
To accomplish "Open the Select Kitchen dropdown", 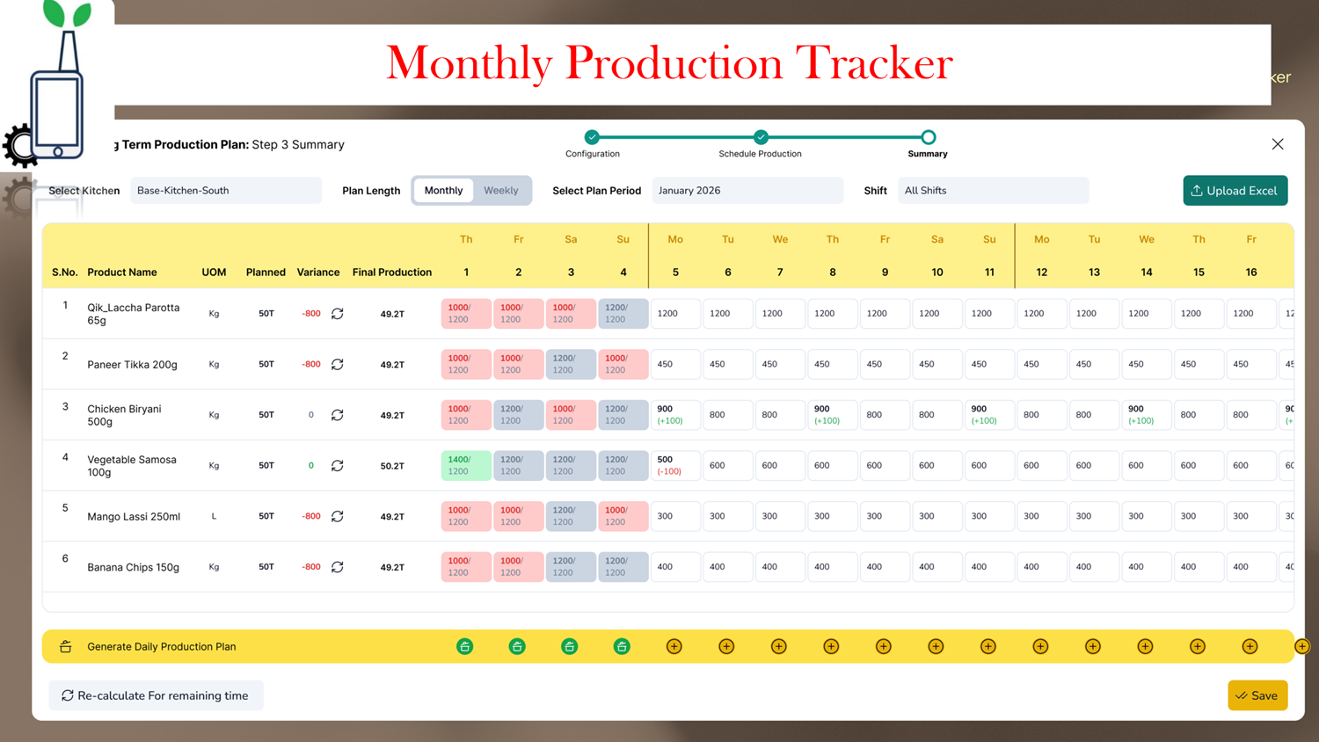I will 226,191.
